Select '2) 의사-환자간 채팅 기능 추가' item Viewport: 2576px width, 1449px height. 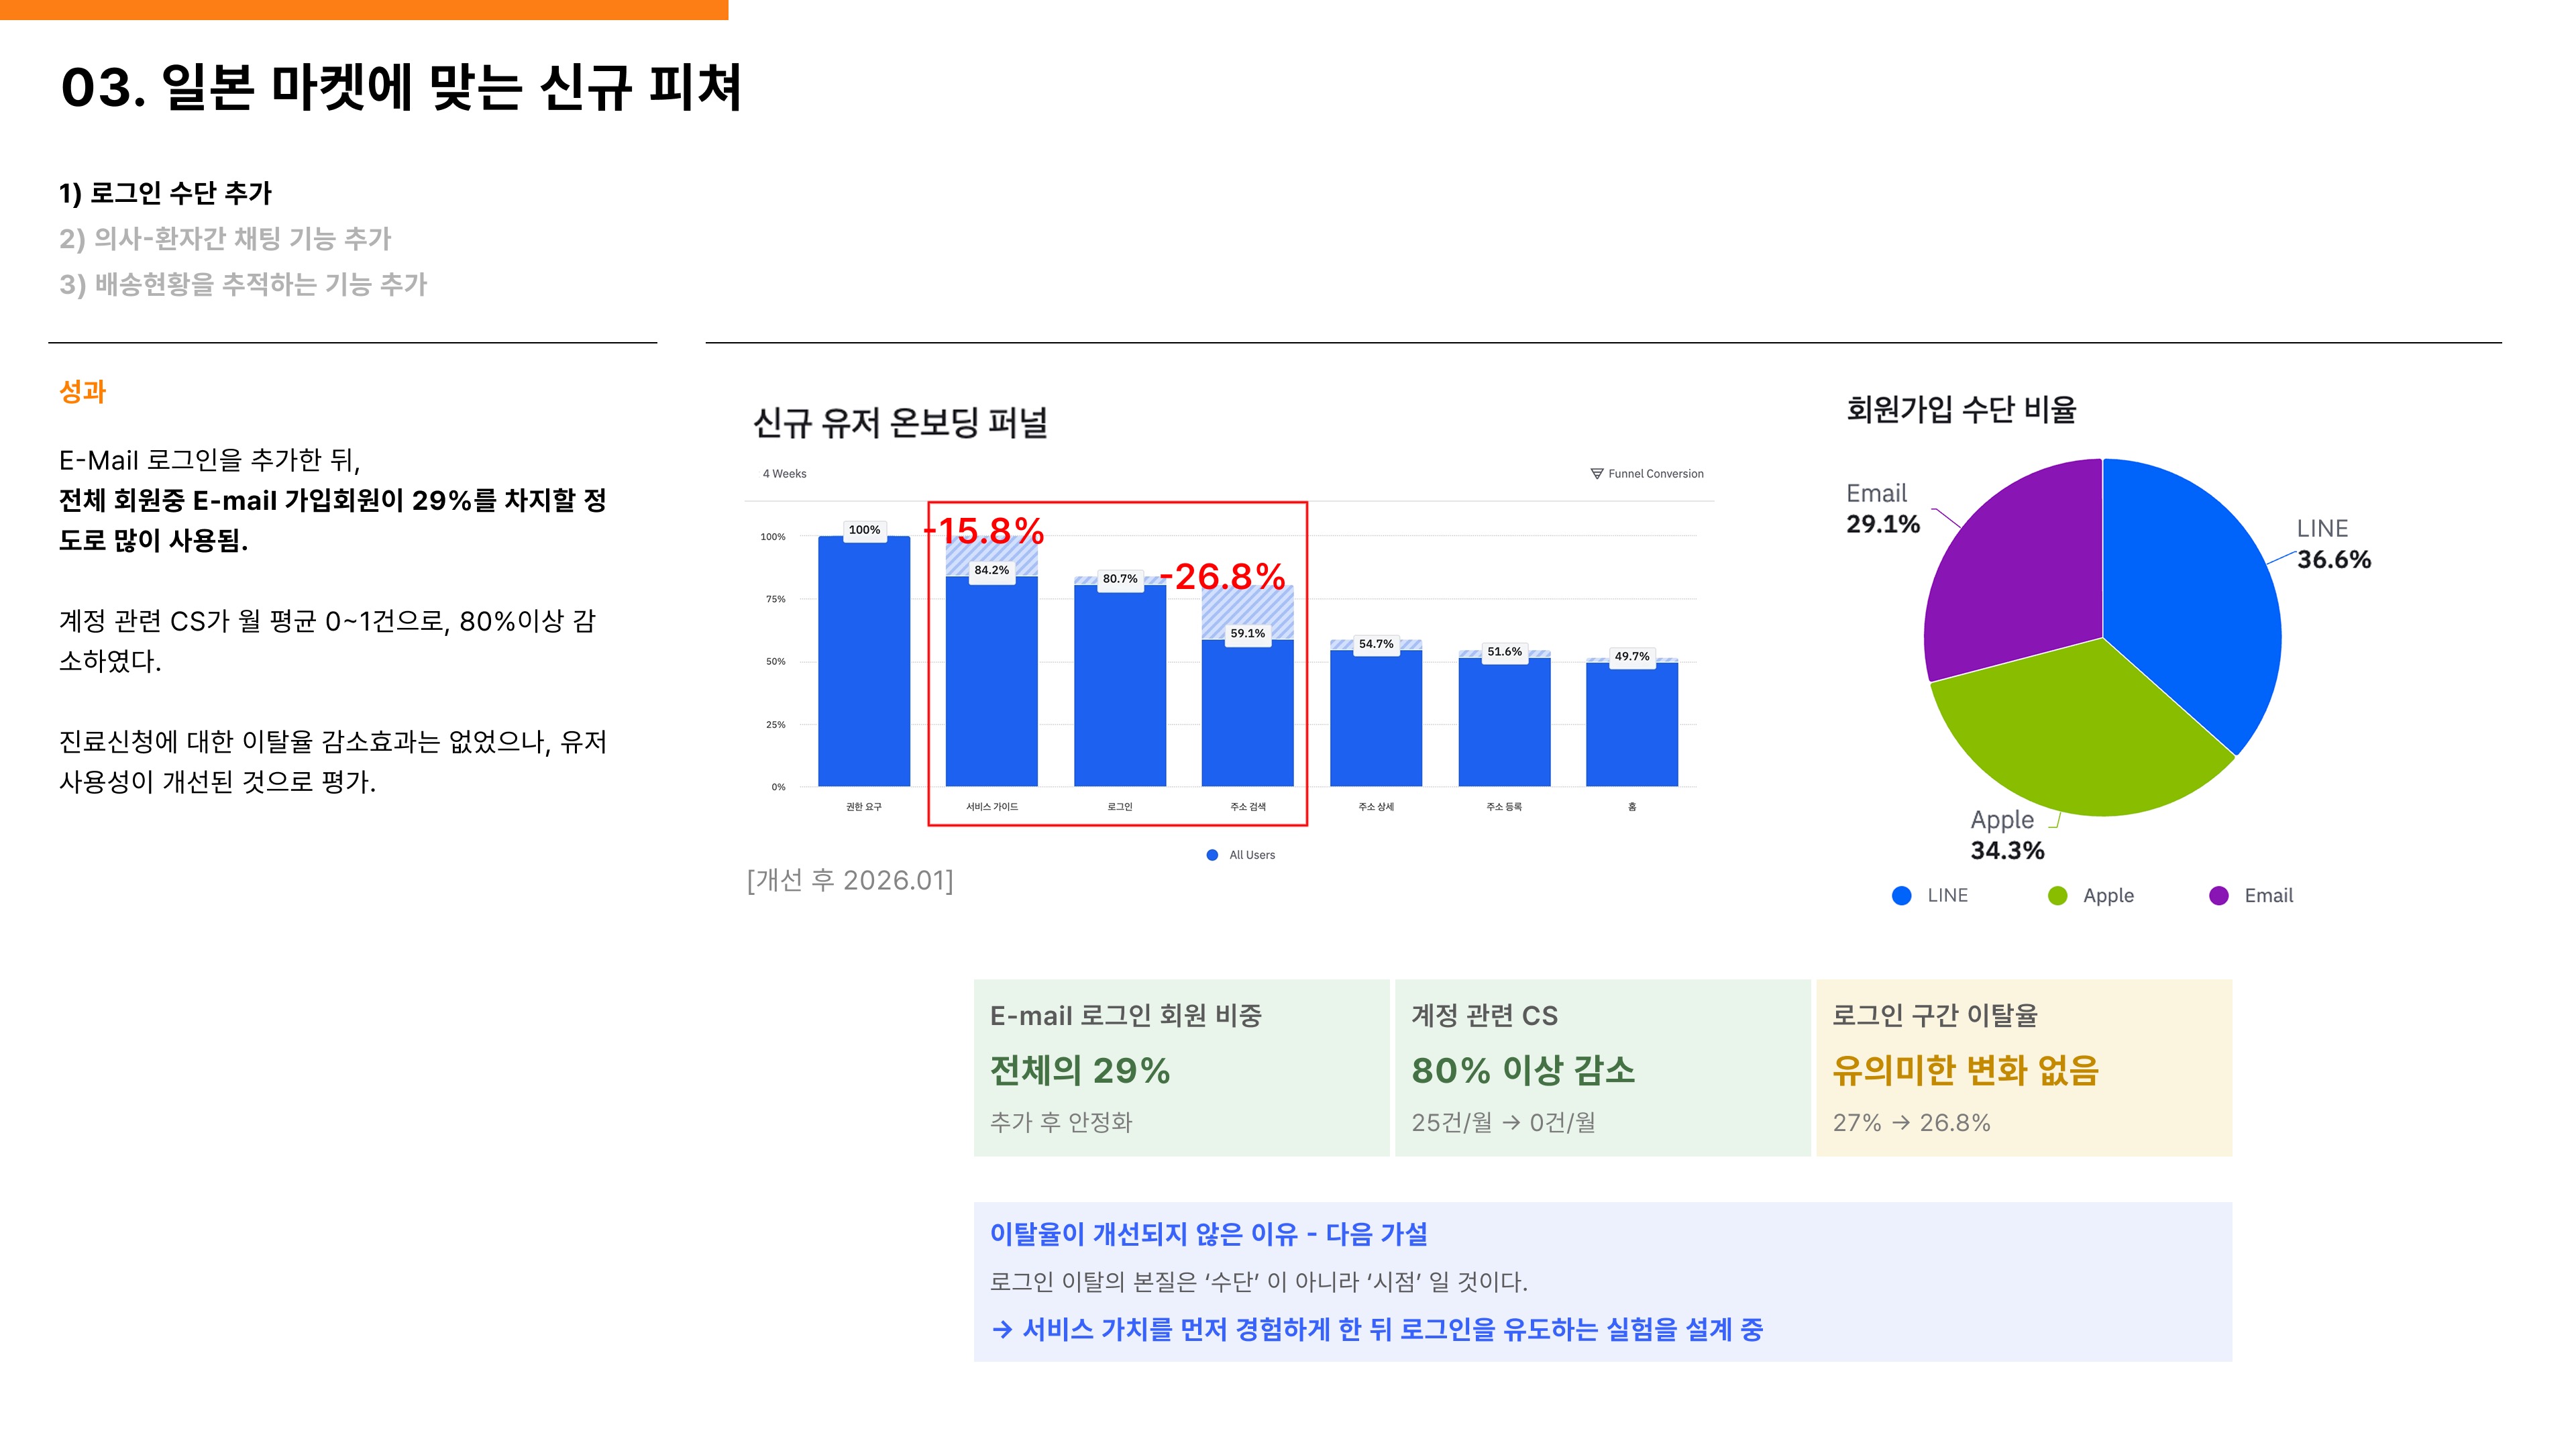tap(225, 239)
